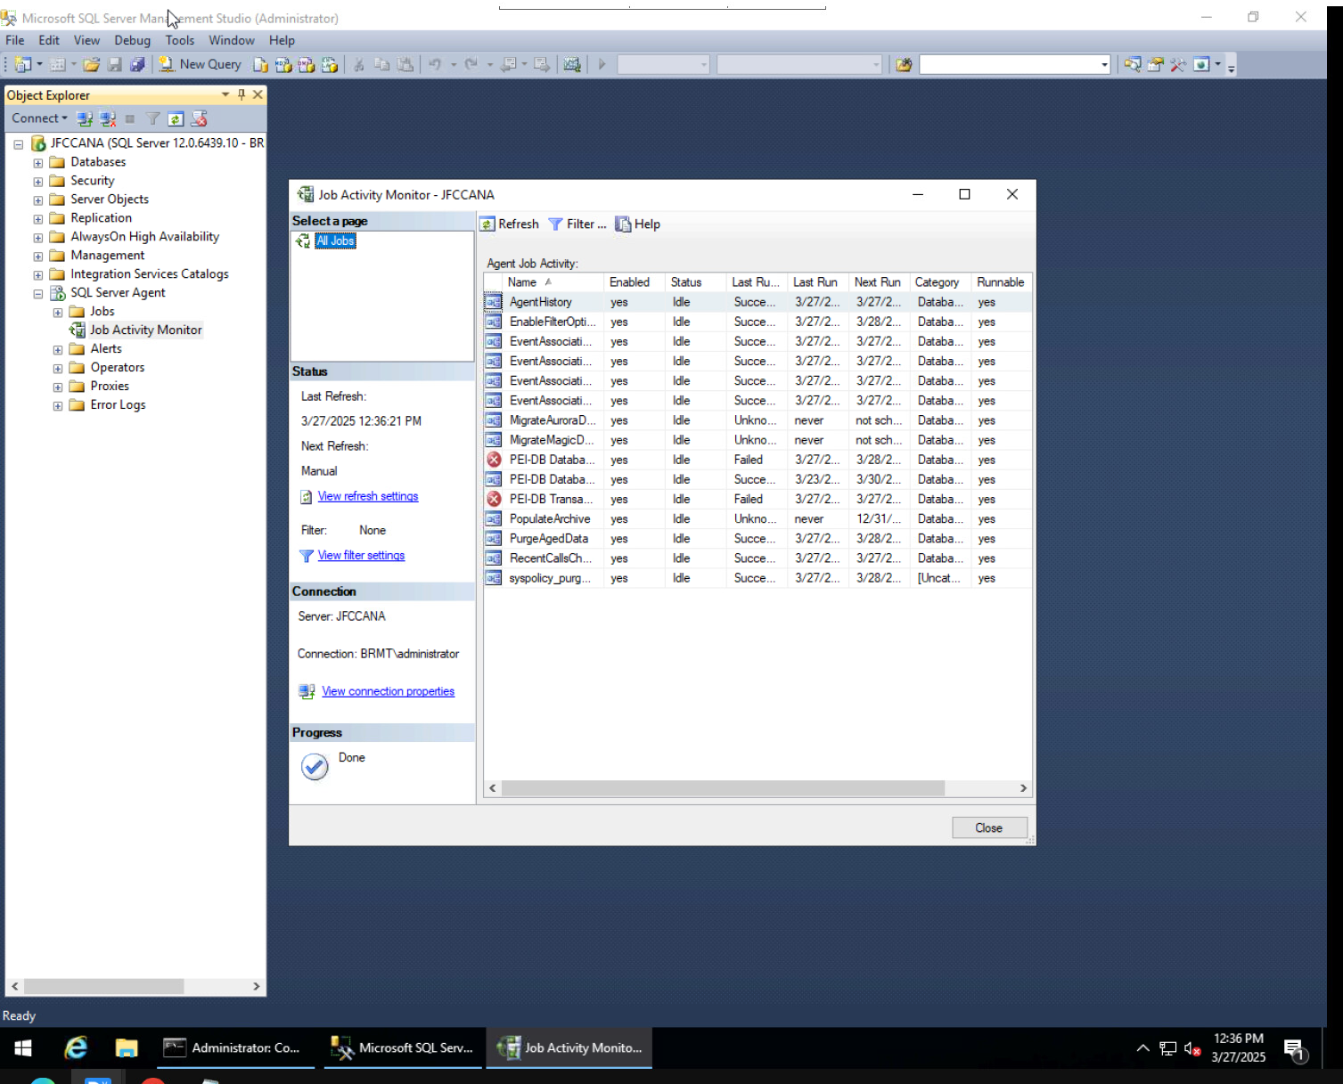This screenshot has width=1343, height=1084.
Task: Click Filter in Job Activity Monitor toolbar
Action: pos(577,224)
